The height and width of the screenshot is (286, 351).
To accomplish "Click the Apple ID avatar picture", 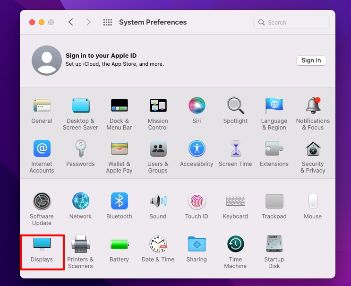I will pyautogui.click(x=47, y=61).
